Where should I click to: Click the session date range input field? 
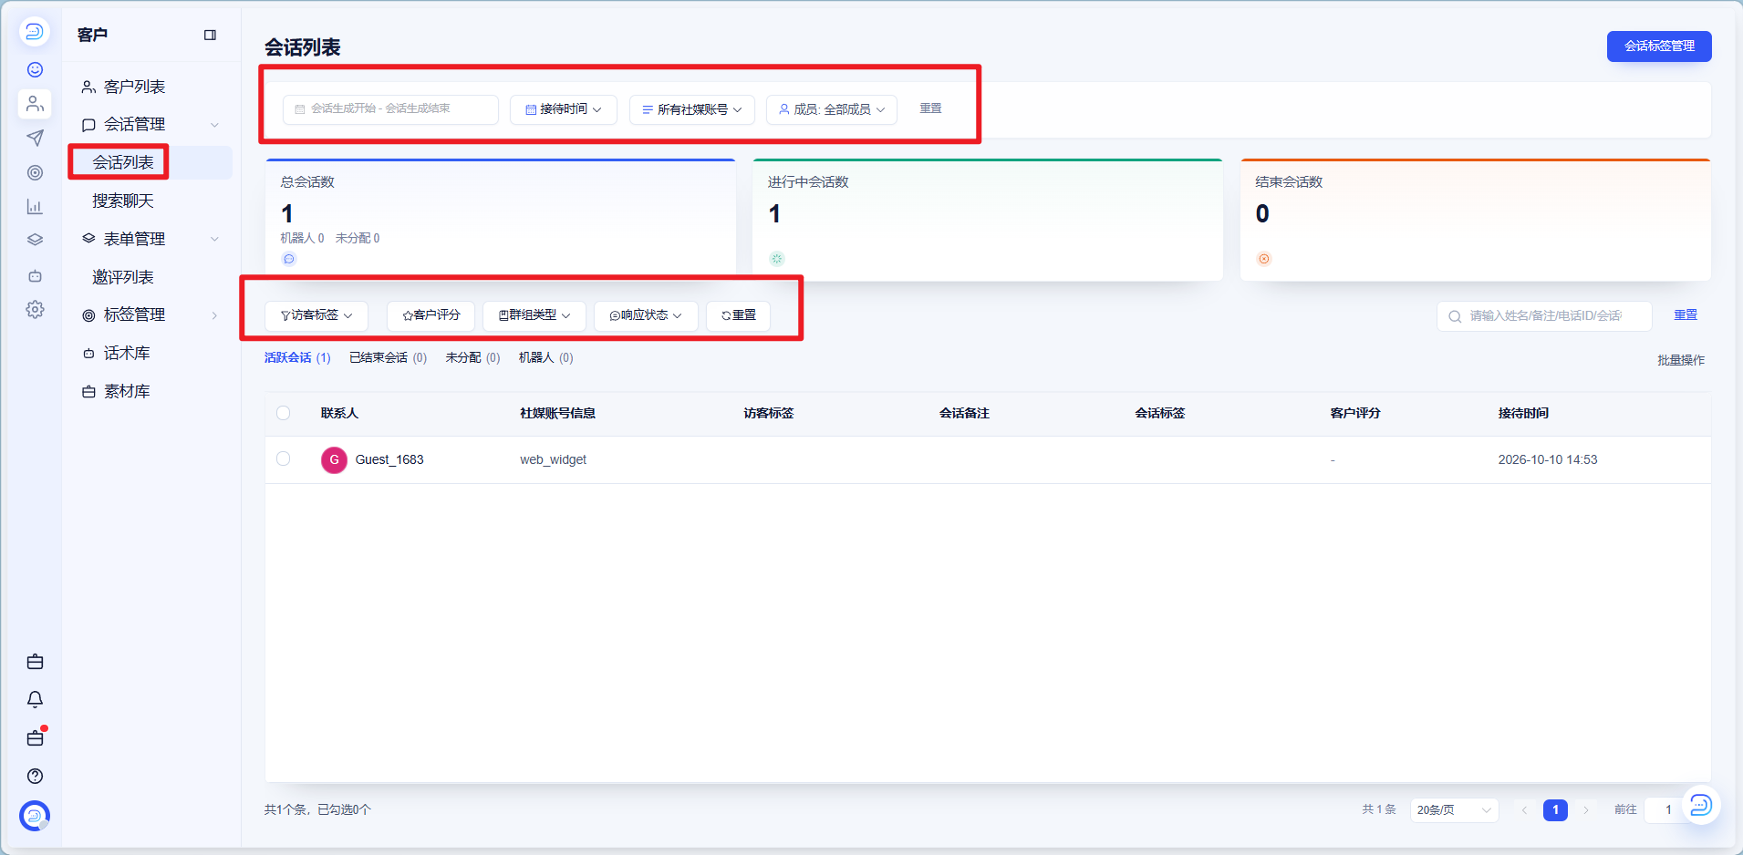pos(390,109)
